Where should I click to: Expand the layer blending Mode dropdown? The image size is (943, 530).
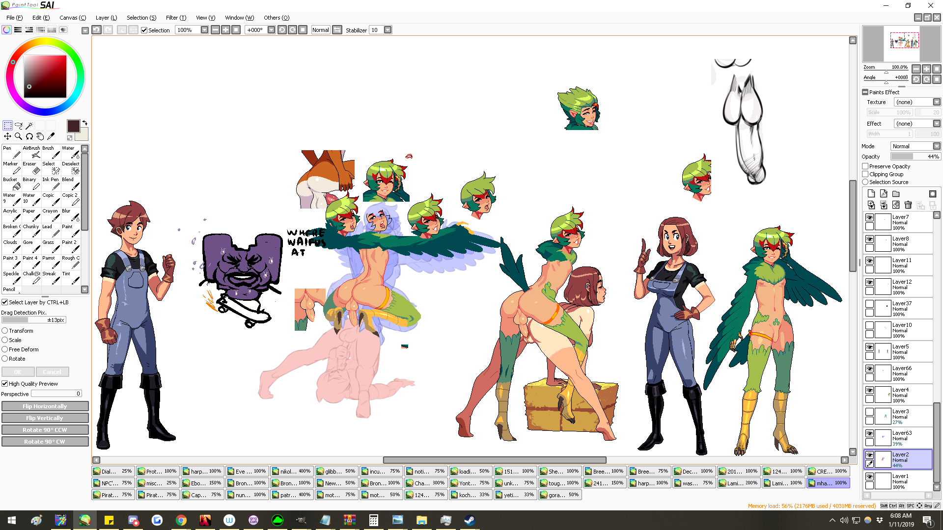click(936, 146)
